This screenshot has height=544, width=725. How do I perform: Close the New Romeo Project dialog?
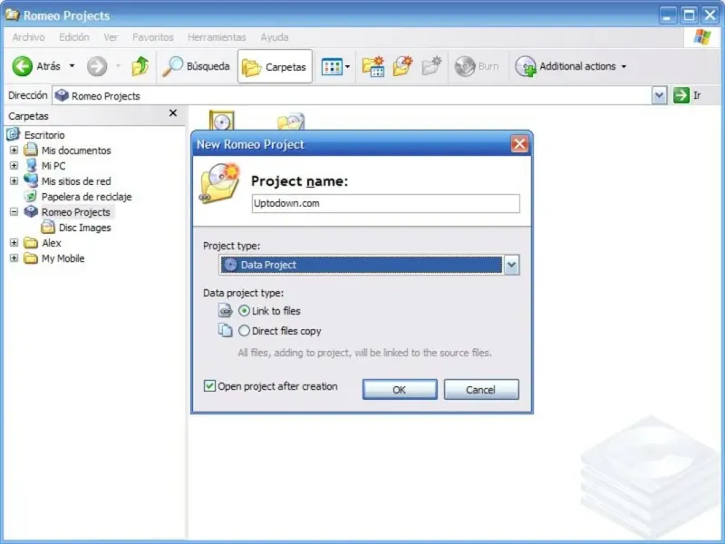pyautogui.click(x=519, y=144)
